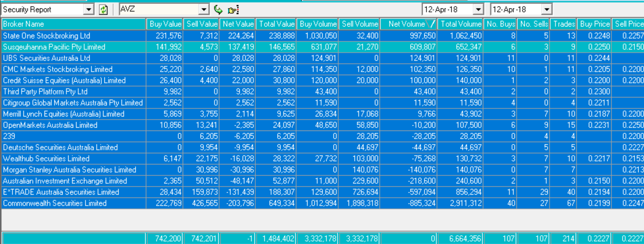Image resolution: width=644 pixels, height=244 pixels.
Task: Click State One buy value 231,576
Action: [169, 36]
